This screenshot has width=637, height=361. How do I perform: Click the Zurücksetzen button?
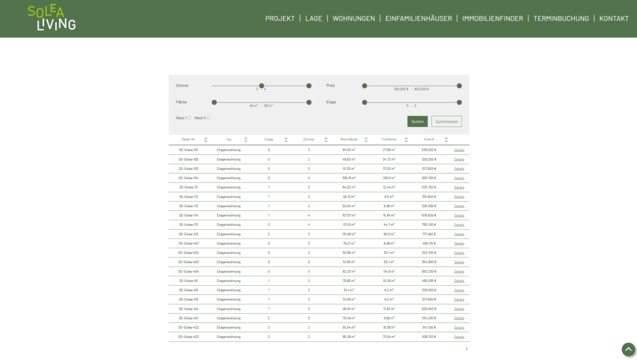coord(447,121)
